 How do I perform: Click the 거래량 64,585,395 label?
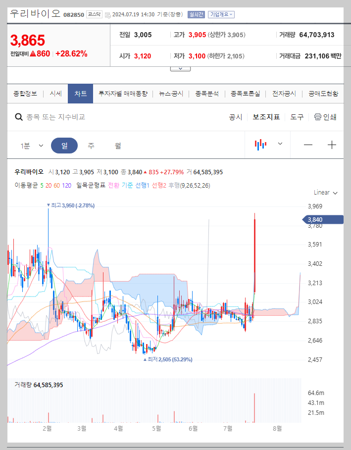[x=39, y=385]
